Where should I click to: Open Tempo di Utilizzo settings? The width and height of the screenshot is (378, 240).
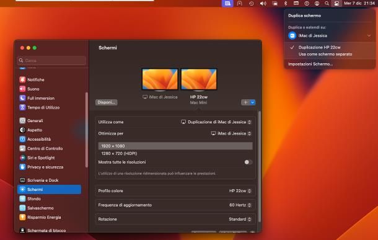click(49, 107)
